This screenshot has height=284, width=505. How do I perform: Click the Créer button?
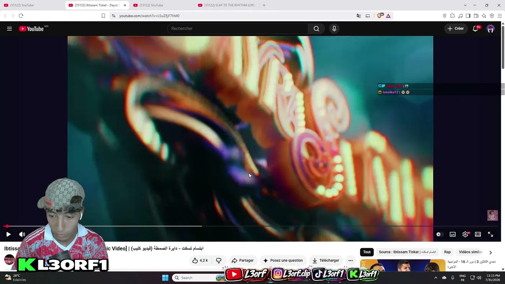click(x=456, y=28)
